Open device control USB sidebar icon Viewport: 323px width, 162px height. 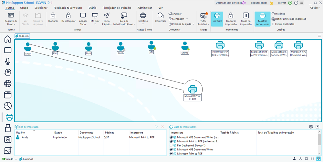8,128
